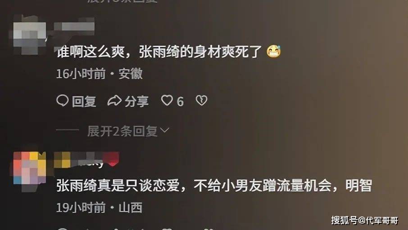Select the comment text 张雨绮真是只谈恋爱
The width and height of the screenshot is (408, 230).
118,186
